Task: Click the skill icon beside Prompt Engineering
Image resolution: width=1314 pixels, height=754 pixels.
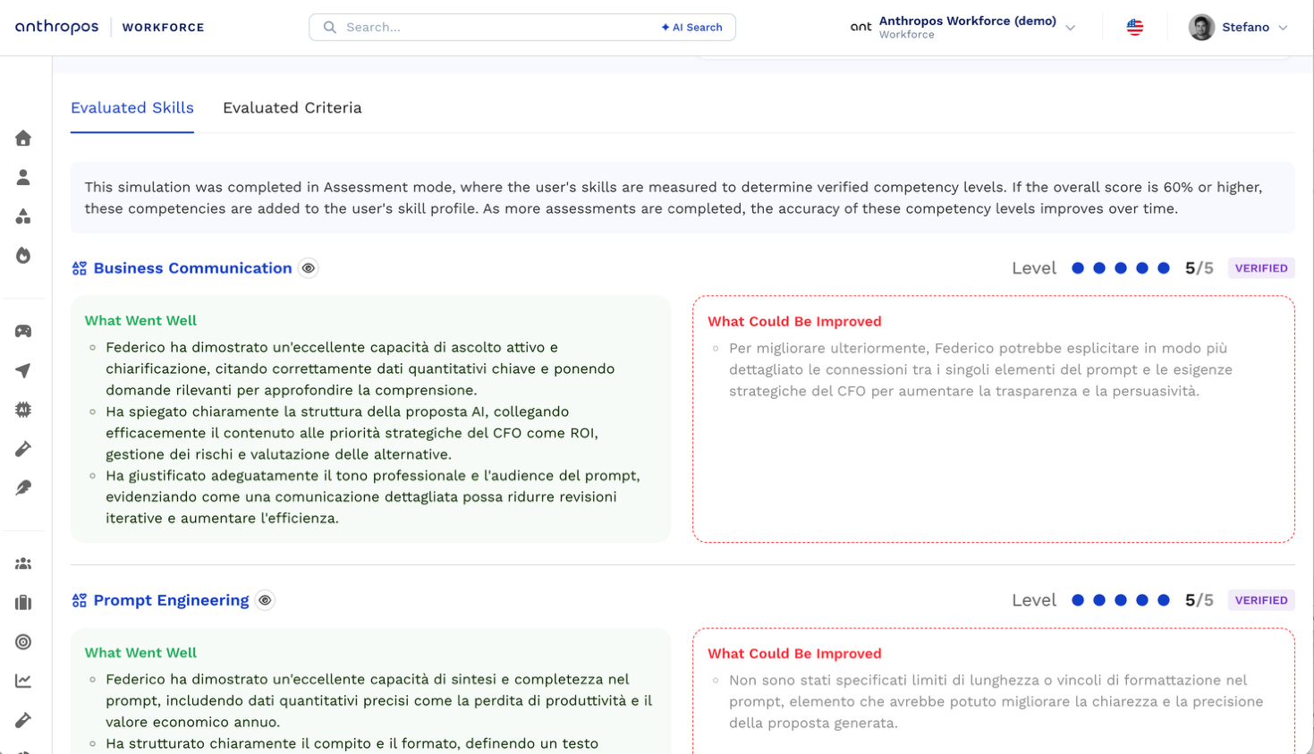Action: coord(80,600)
